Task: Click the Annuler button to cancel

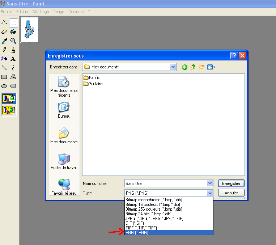Action: 231,193
